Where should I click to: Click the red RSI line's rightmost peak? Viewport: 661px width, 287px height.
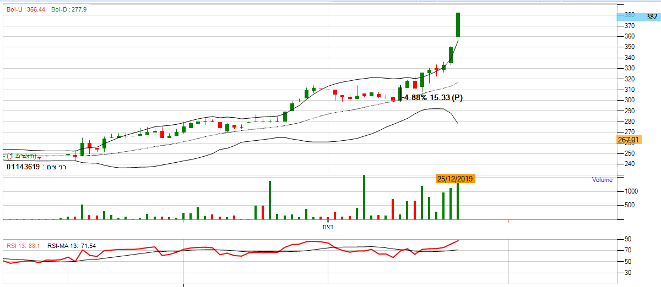click(x=457, y=241)
